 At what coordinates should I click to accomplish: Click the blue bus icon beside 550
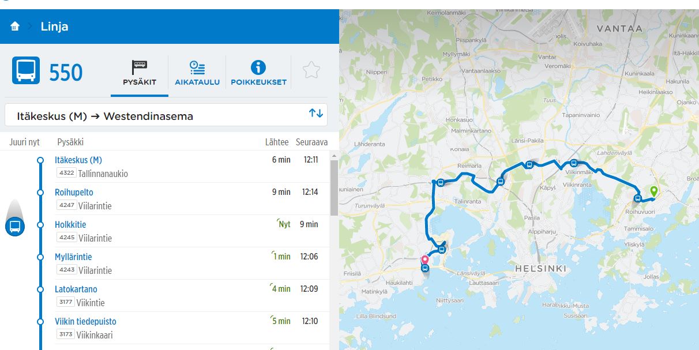click(26, 70)
